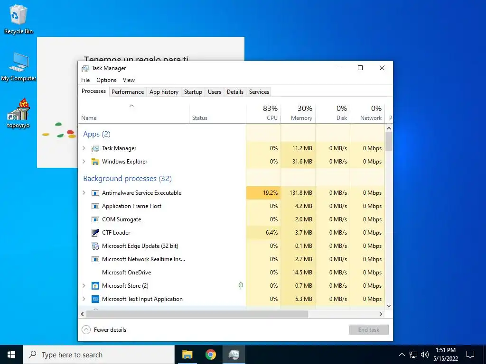The image size is (486, 364).
Task: Open the Options menu
Action: coord(106,80)
